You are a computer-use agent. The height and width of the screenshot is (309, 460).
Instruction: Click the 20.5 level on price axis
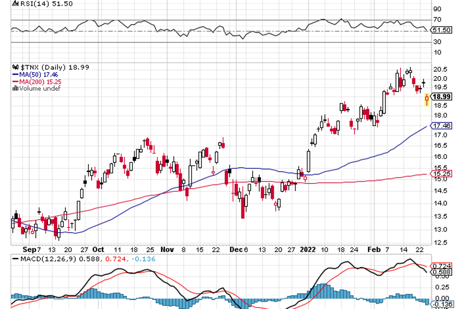[440, 69]
